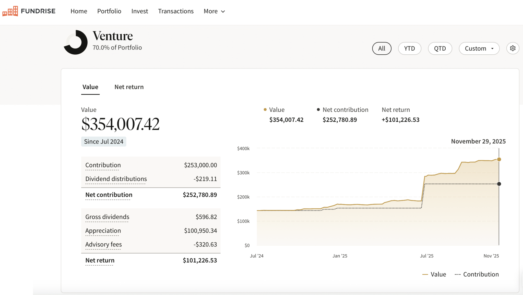This screenshot has height=295, width=523.
Task: Click the chart endpoint marker on November 29
Action: coord(499,159)
